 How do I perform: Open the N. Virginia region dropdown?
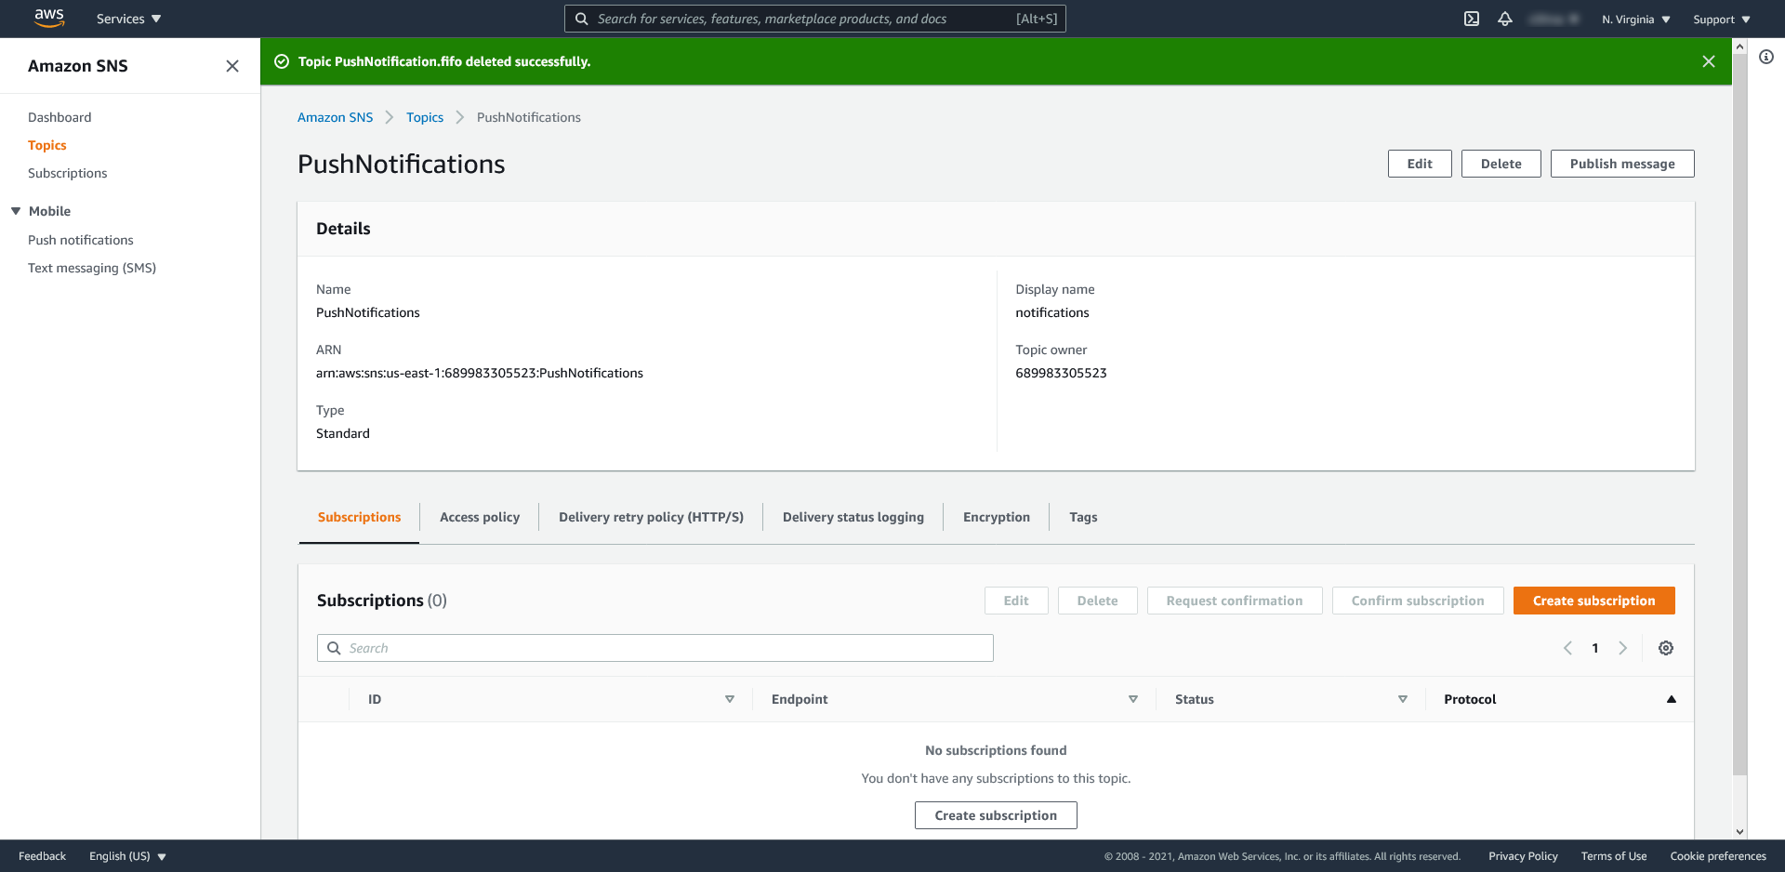click(x=1636, y=20)
